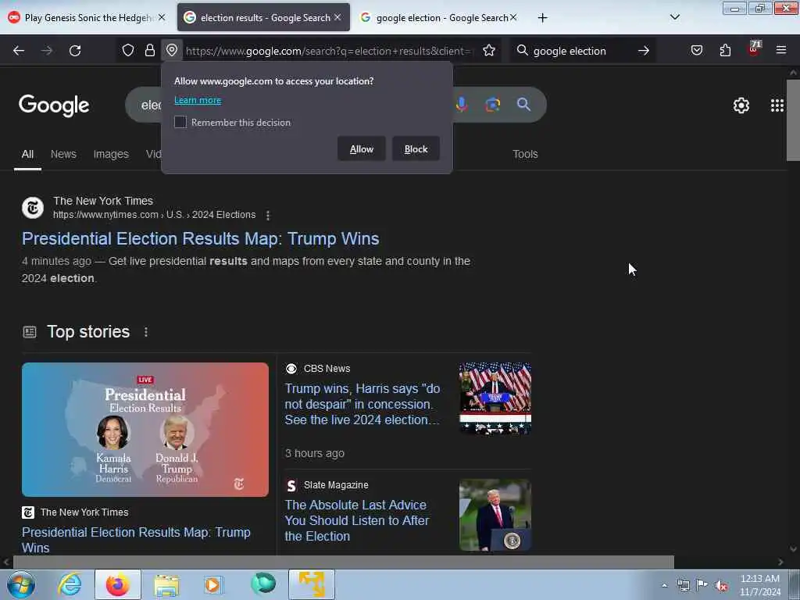Reload the page with the refresh icon
800x600 pixels.
(75, 51)
